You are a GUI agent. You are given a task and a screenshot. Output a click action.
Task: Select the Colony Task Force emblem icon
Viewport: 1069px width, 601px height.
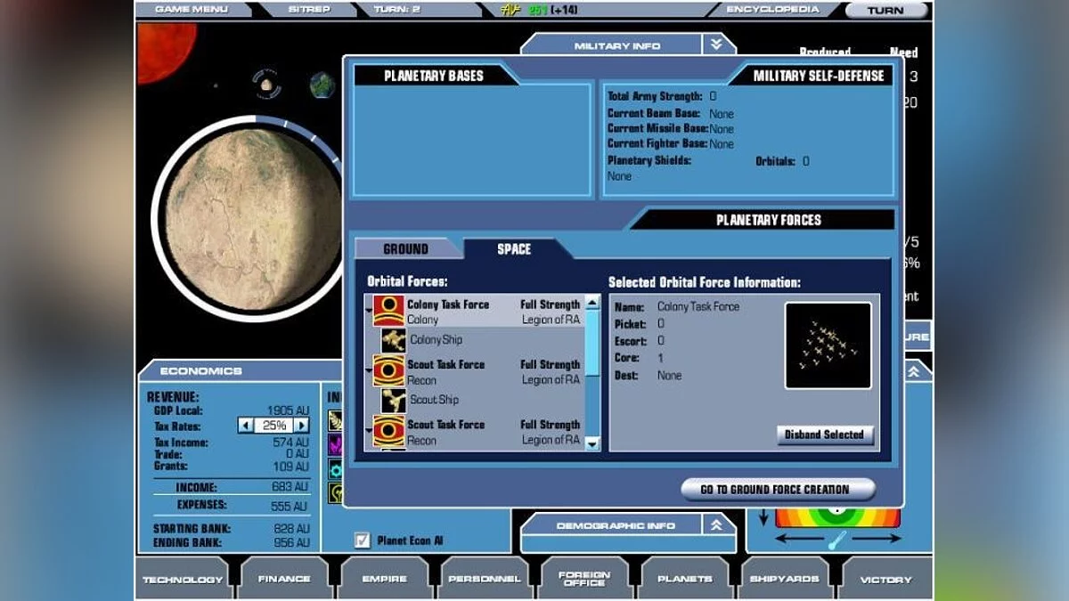coord(388,311)
